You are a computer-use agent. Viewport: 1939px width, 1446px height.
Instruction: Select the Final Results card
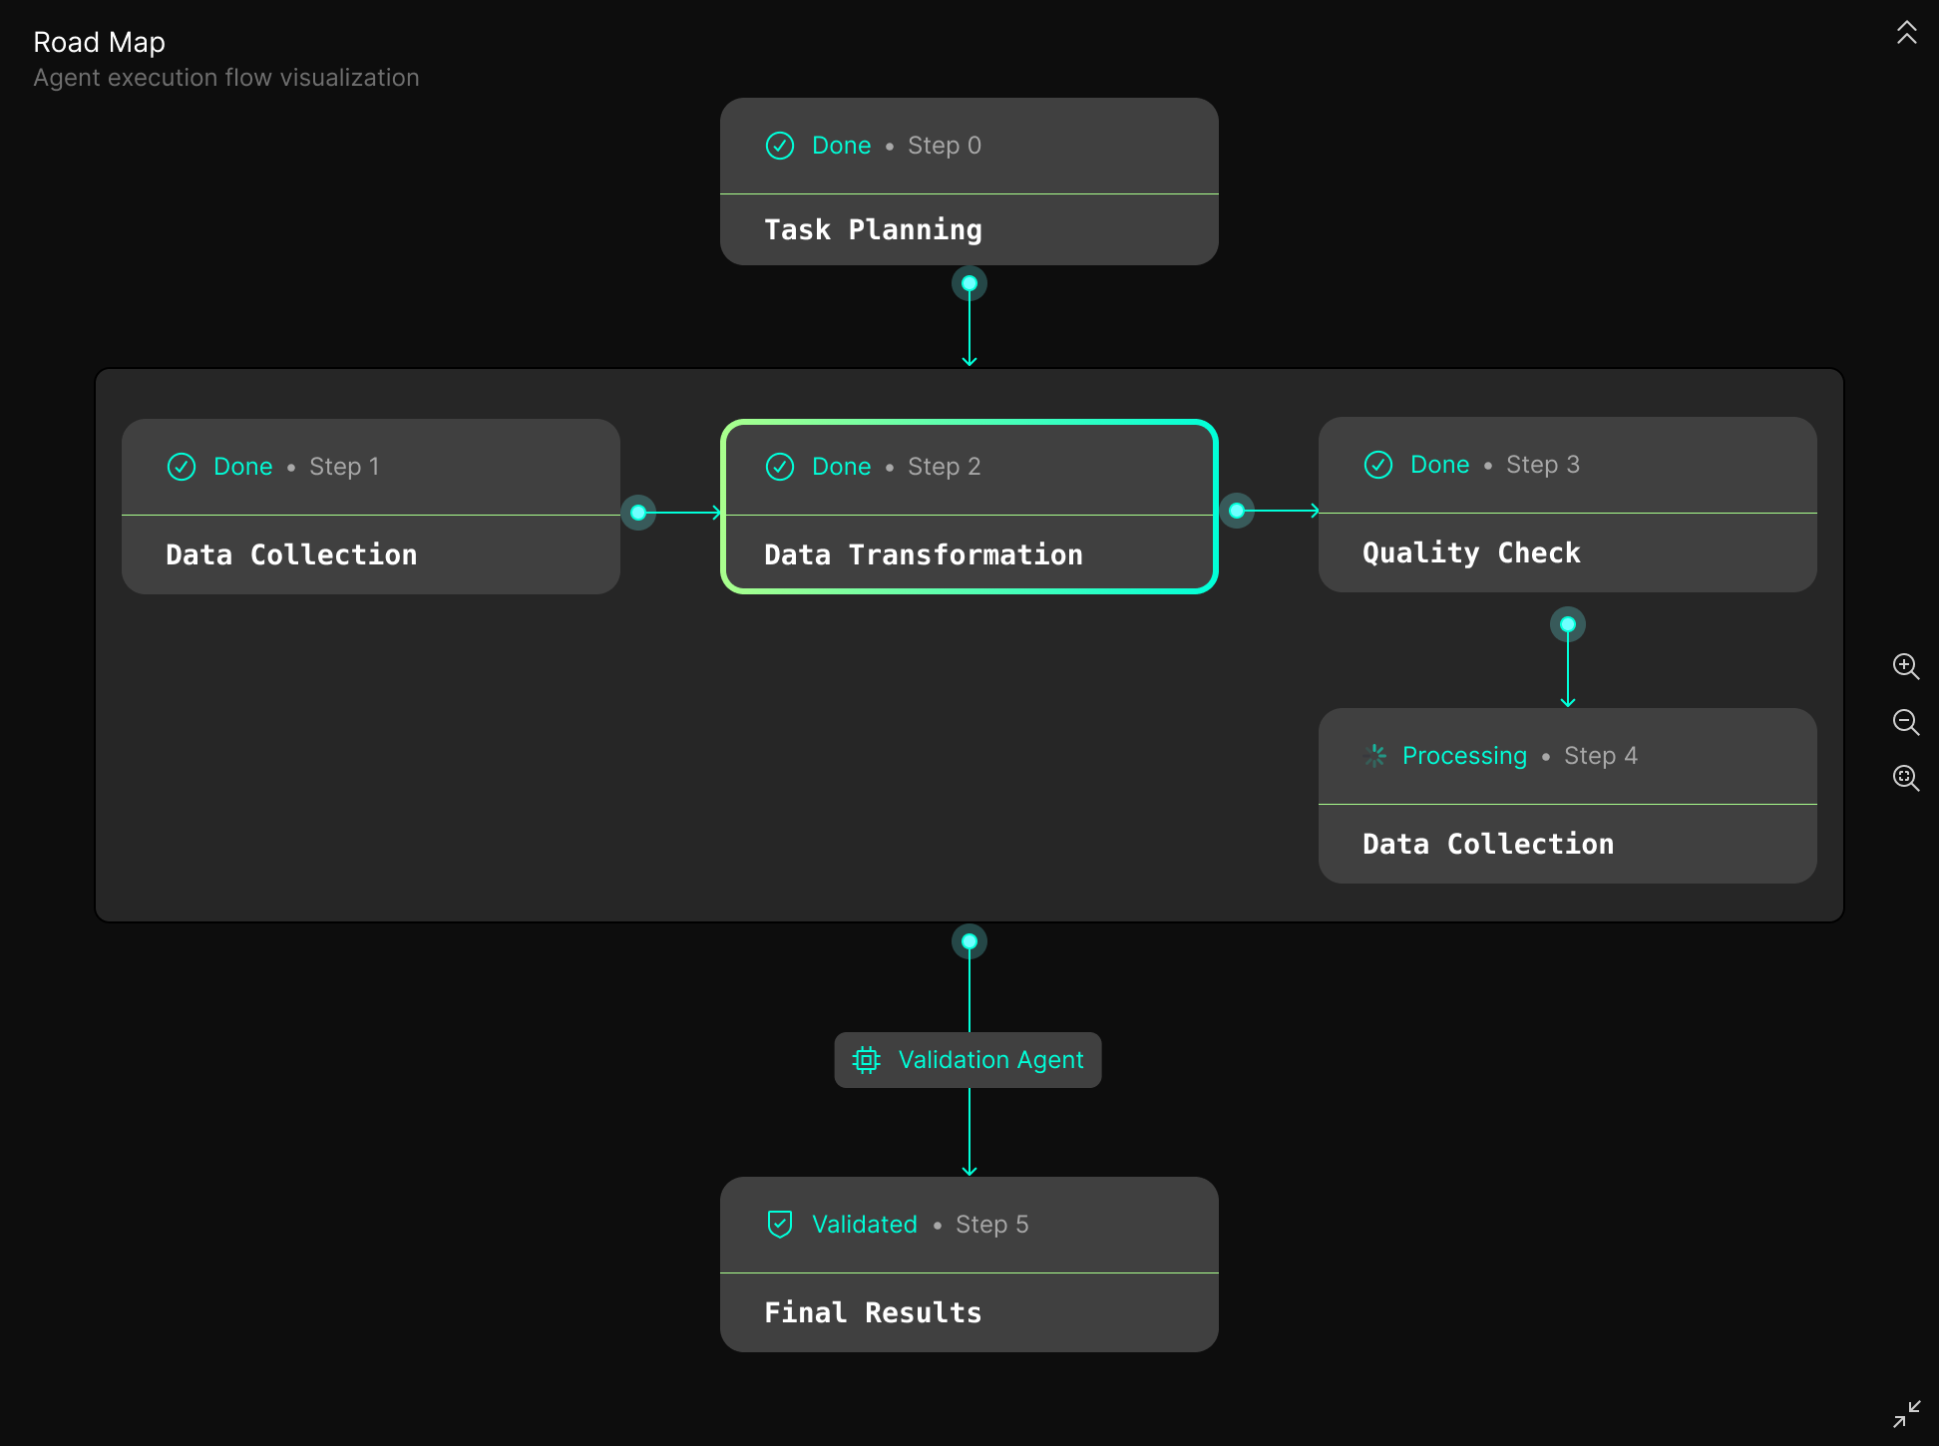969,1265
